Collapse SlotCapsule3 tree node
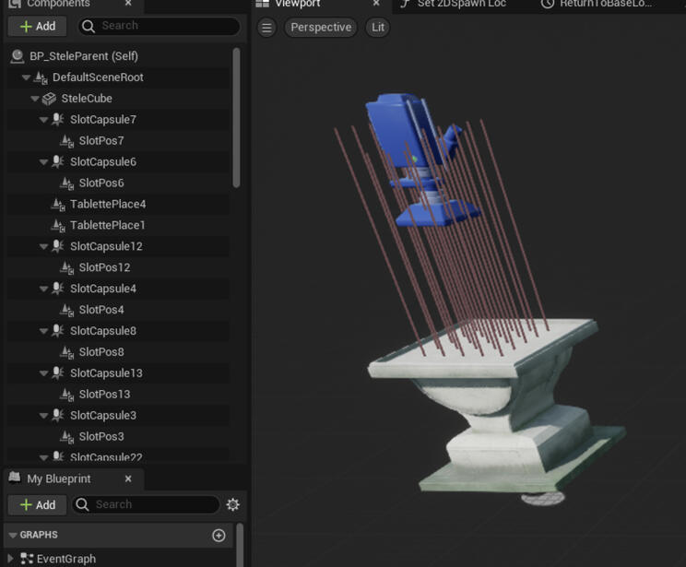Image resolution: width=686 pixels, height=567 pixels. pos(43,416)
